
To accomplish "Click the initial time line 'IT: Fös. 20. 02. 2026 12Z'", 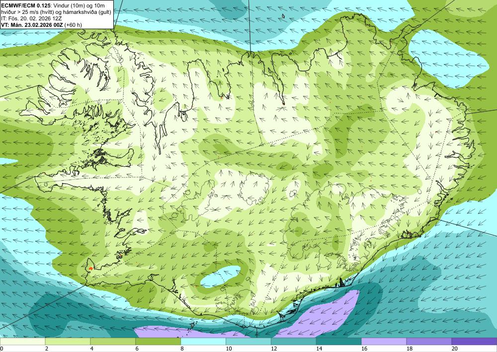I will [31, 18].
